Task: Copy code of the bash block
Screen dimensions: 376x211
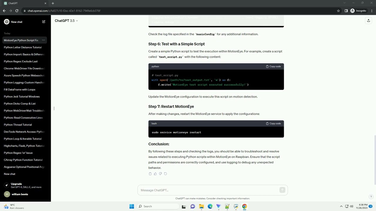Action: (273, 123)
